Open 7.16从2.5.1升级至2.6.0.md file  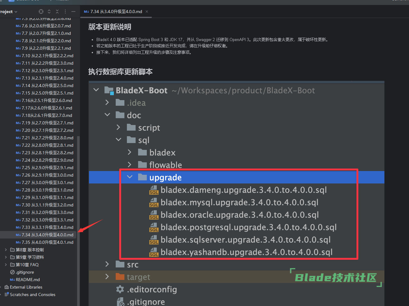pos(47,100)
